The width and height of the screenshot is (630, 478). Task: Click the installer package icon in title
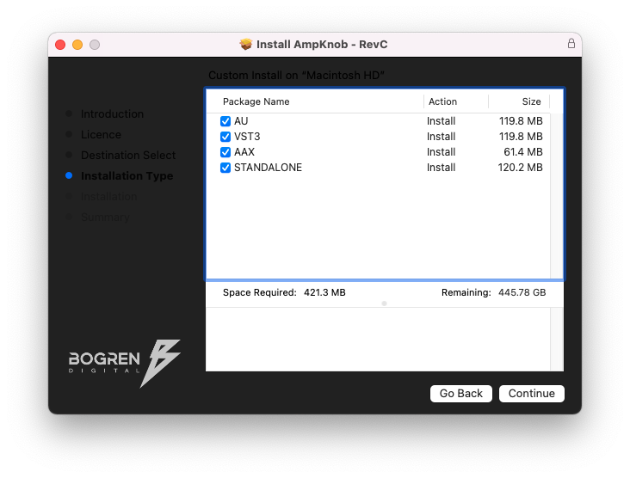245,44
